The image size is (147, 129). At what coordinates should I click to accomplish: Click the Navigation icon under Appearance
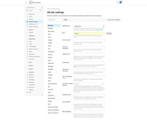27,54
